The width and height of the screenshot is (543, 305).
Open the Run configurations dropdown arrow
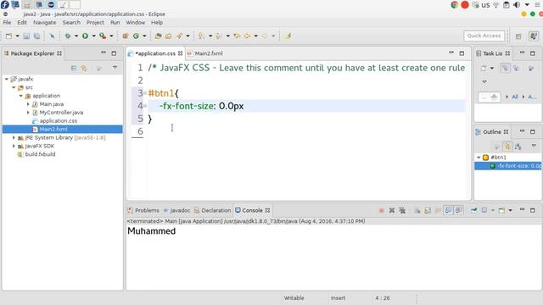[x=93, y=36]
